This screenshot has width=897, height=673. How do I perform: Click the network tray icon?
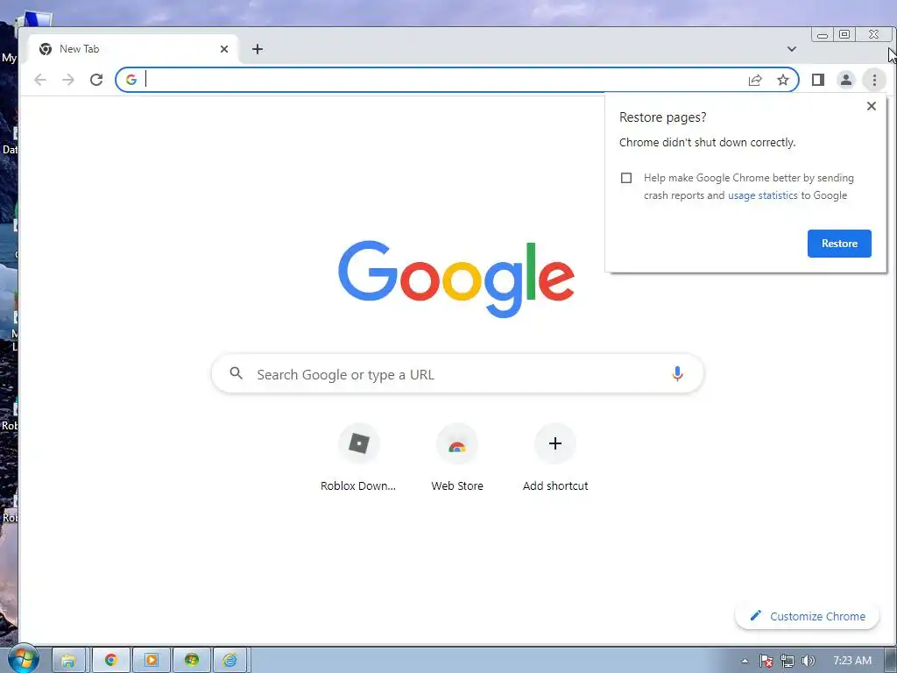click(788, 661)
